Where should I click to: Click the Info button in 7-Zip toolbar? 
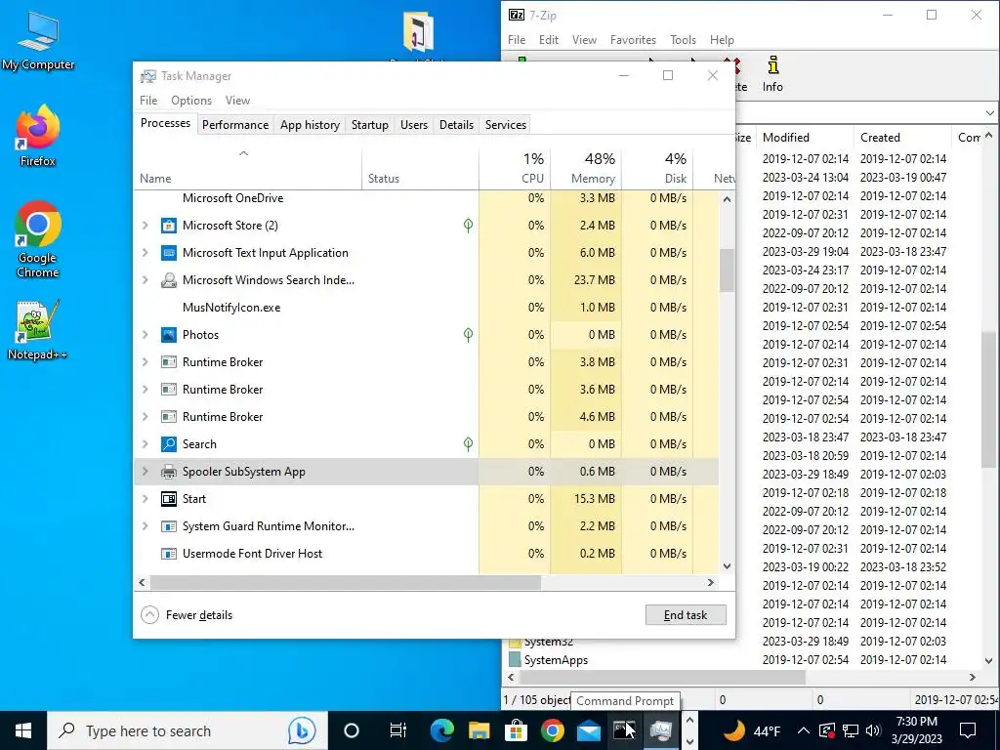(772, 74)
